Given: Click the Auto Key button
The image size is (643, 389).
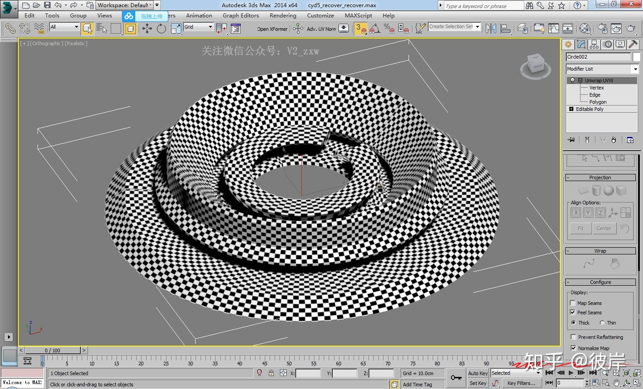Looking at the screenshot, I should [478, 373].
